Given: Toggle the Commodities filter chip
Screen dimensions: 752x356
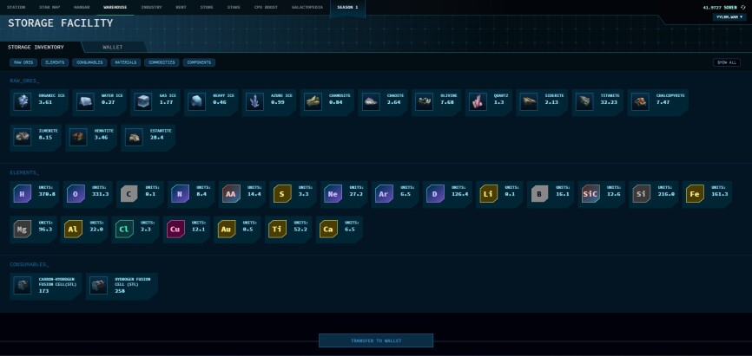Looking at the screenshot, I should (162, 62).
